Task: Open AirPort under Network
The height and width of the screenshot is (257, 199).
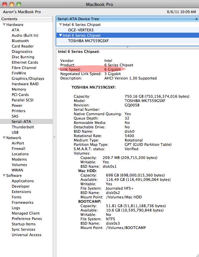Action: tap(18, 143)
